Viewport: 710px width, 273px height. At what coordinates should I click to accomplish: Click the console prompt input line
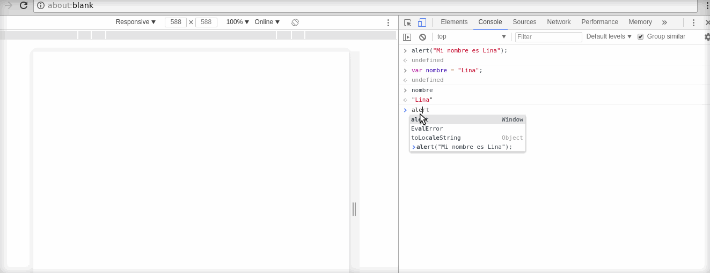click(x=554, y=110)
